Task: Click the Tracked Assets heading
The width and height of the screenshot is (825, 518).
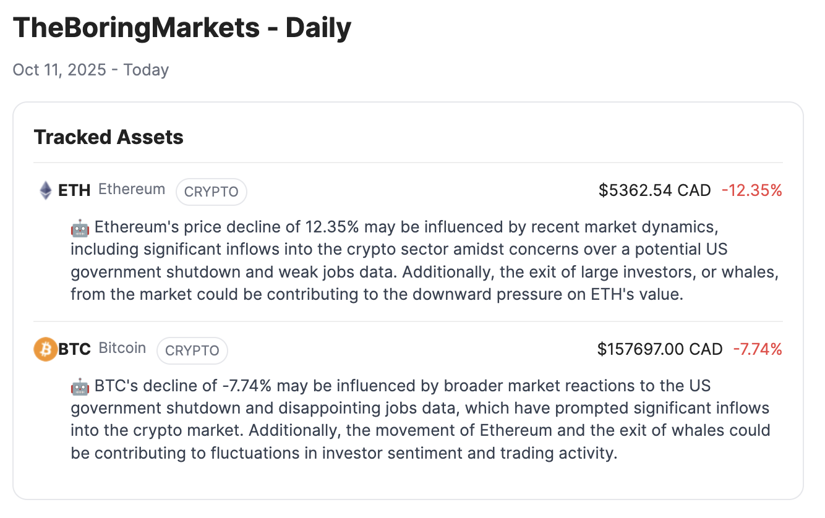Action: pyautogui.click(x=109, y=137)
